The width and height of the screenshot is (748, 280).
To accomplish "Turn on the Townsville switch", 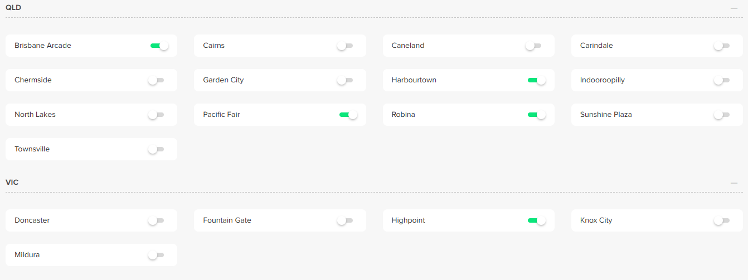I will (x=156, y=149).
